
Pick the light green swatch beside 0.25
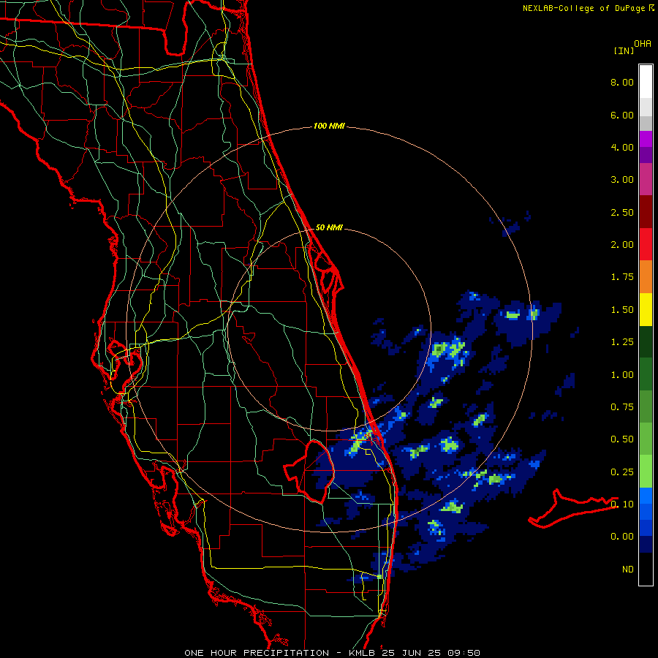pyautogui.click(x=646, y=472)
